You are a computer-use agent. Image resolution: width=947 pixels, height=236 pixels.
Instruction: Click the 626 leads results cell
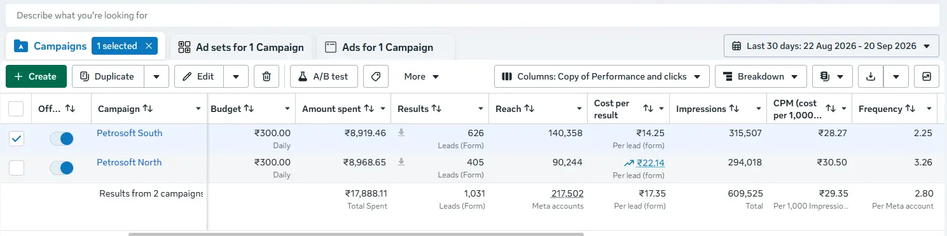click(x=475, y=133)
